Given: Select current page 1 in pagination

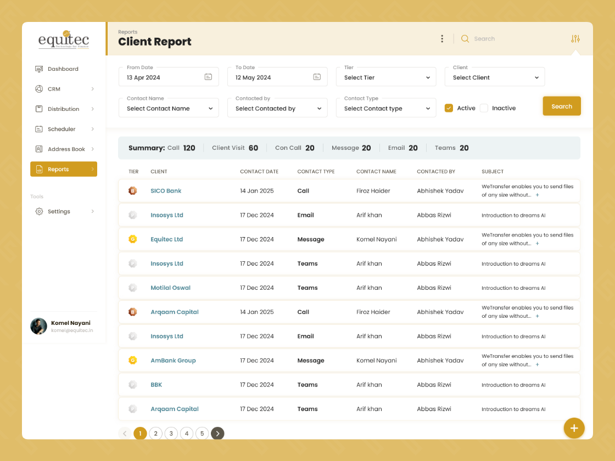Looking at the screenshot, I should click(x=140, y=433).
